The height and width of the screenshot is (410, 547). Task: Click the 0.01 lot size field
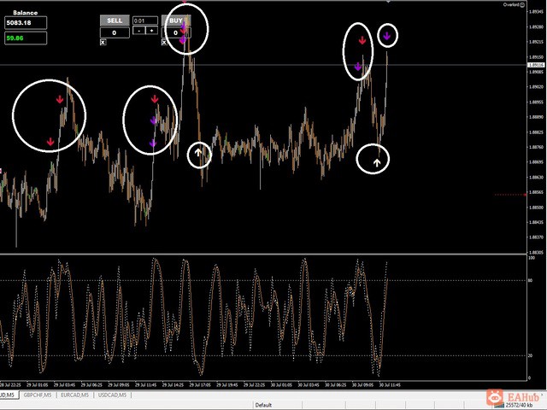coord(145,20)
